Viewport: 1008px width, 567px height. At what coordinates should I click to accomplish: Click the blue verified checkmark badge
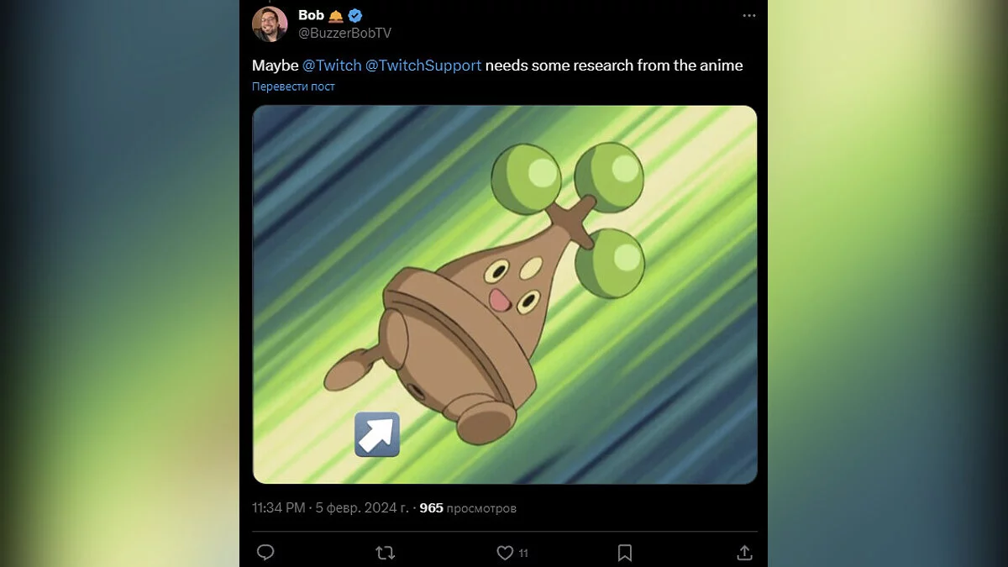[x=356, y=16]
